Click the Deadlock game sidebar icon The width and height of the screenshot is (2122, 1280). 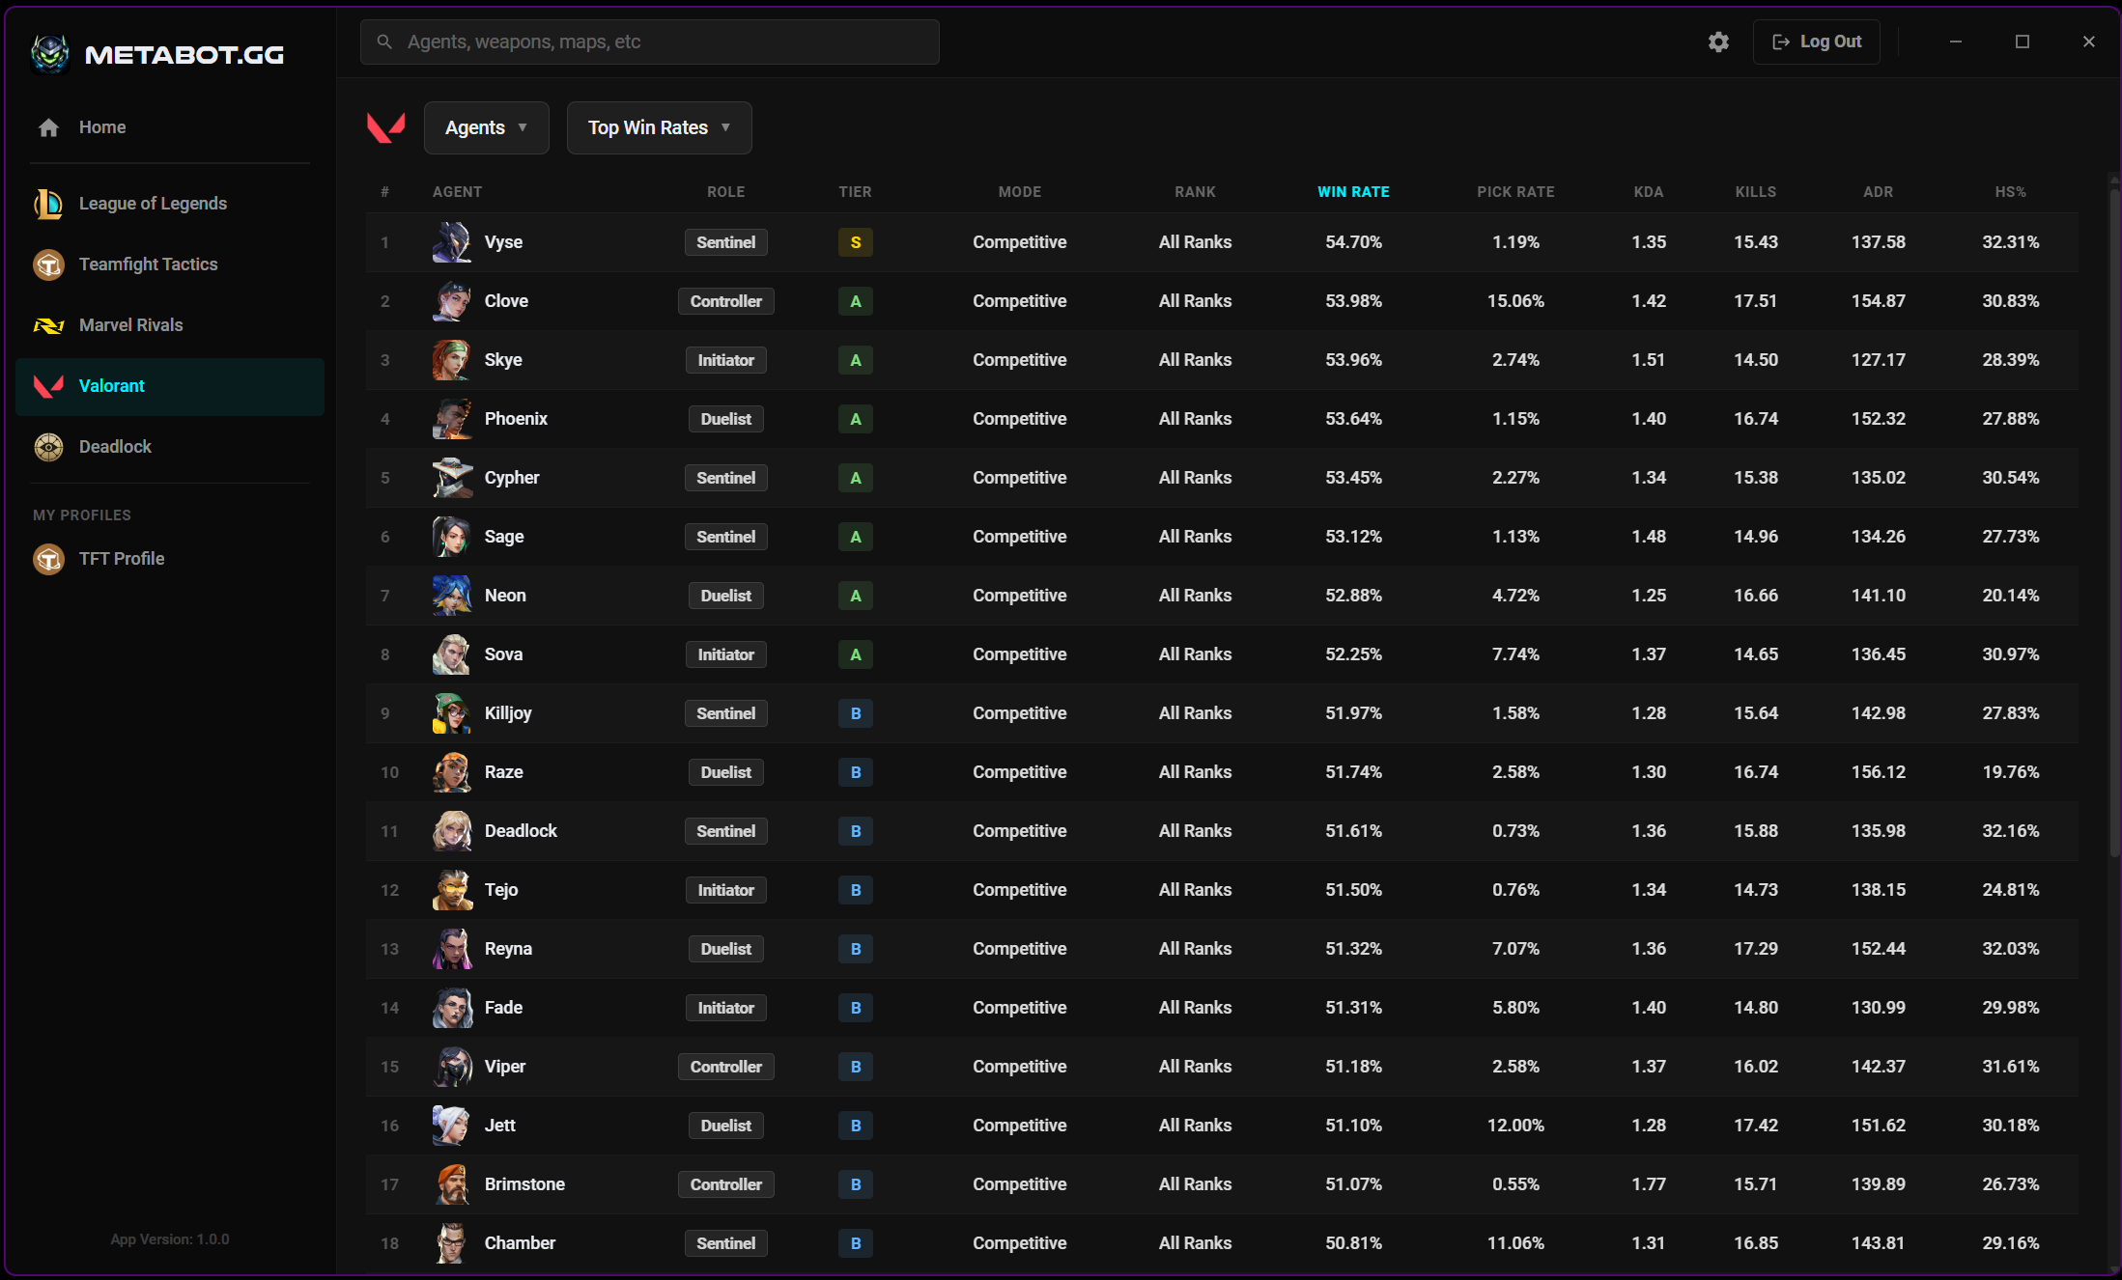[48, 447]
